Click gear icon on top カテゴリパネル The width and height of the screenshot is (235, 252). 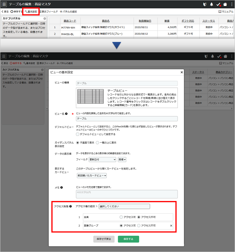pos(45,19)
